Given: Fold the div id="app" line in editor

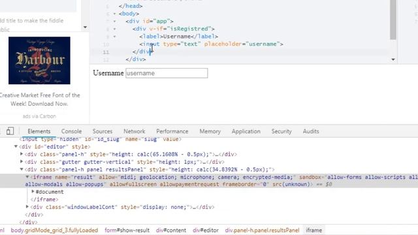Looking at the screenshot, I should point(115,21).
